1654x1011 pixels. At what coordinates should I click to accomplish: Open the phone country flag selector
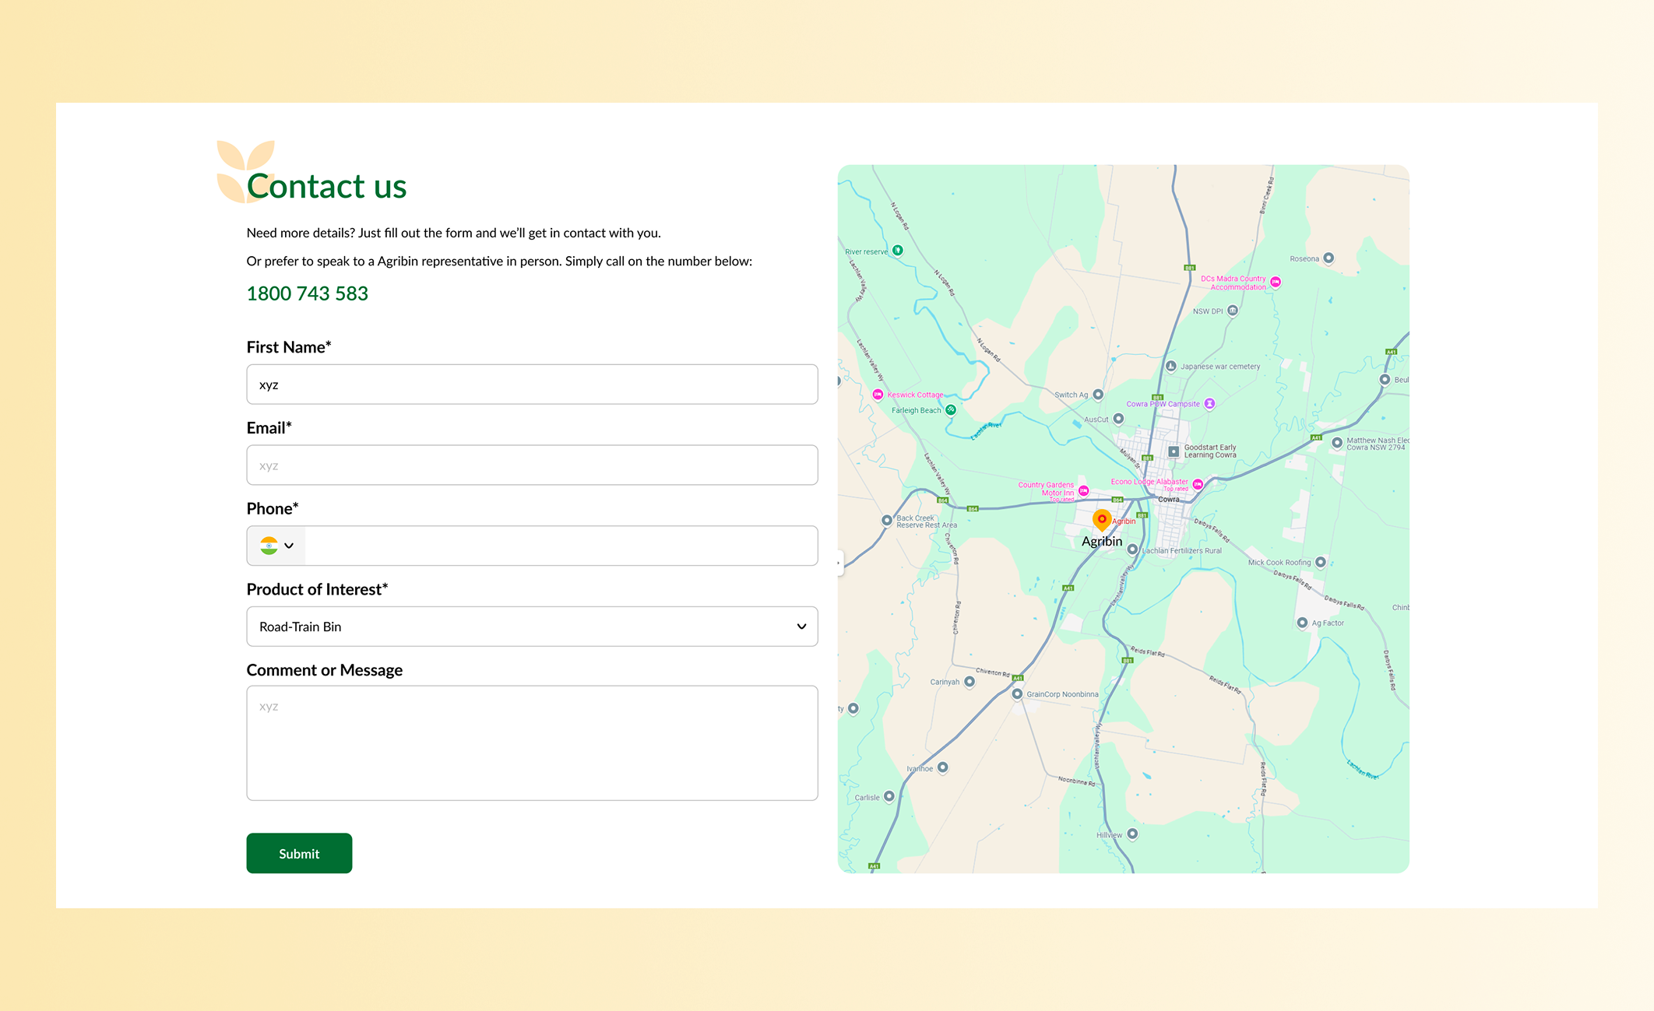276,546
